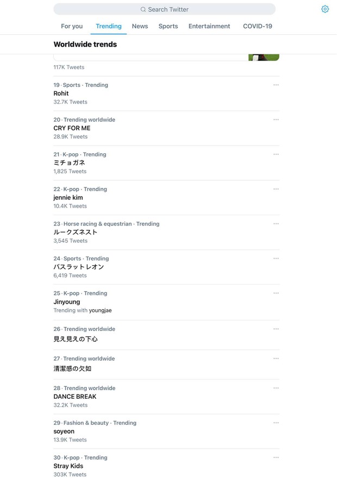
Task: Click the search magnifier icon
Action: click(143, 9)
